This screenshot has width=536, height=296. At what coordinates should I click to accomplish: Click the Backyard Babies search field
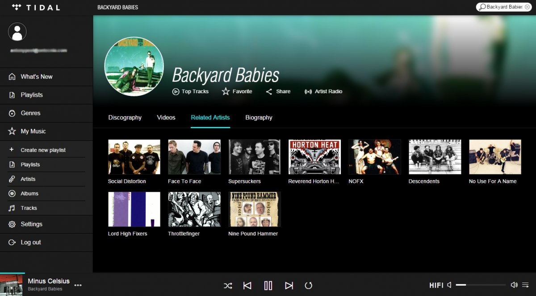(x=504, y=7)
